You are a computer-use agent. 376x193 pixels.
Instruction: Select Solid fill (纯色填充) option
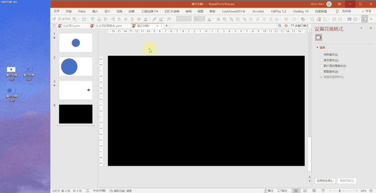point(321,55)
